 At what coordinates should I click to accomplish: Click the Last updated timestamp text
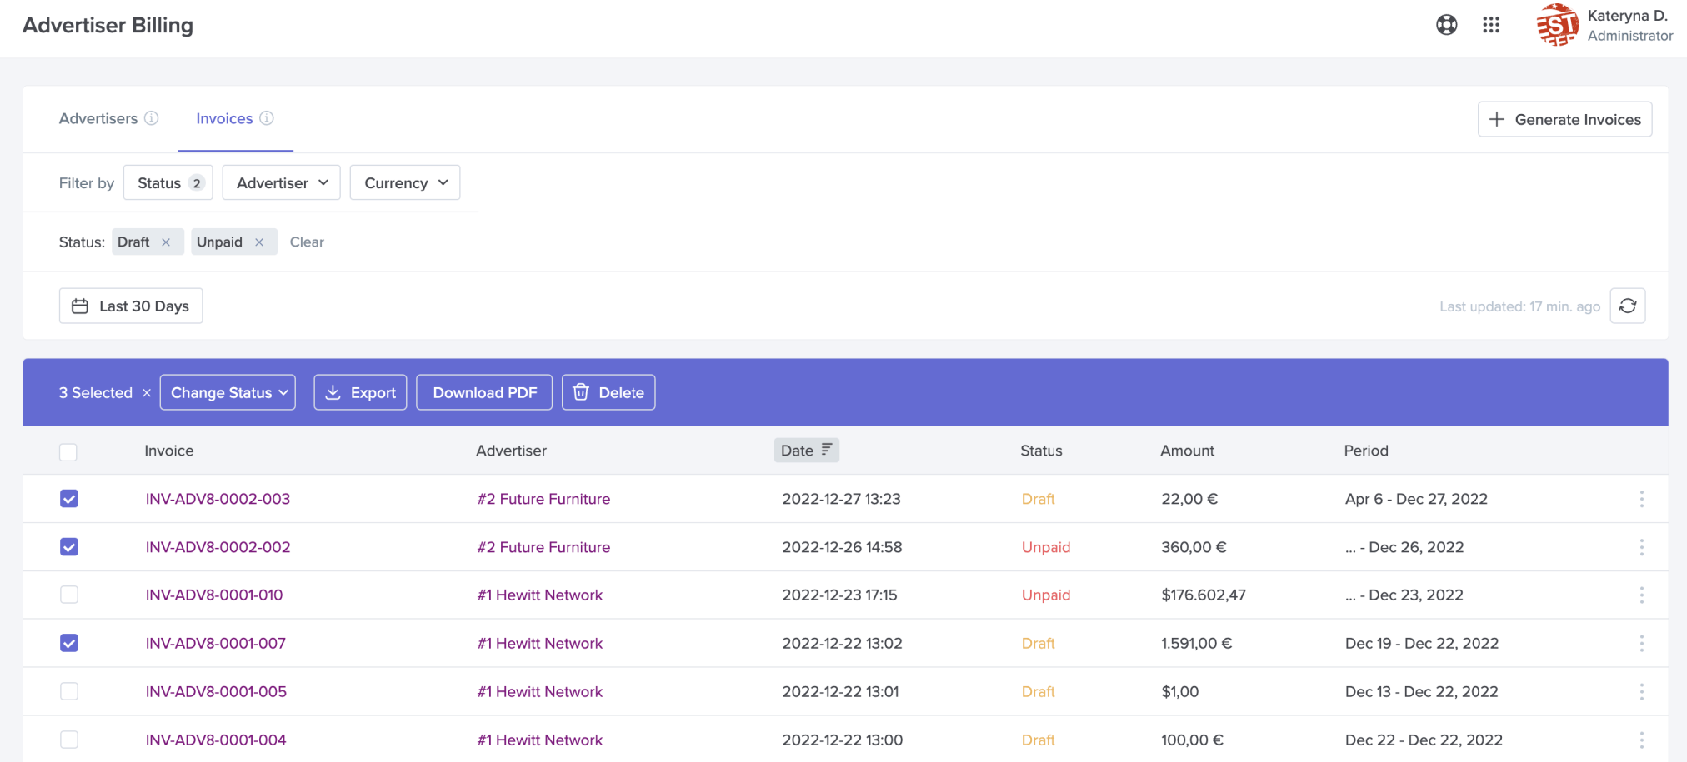click(x=1519, y=306)
